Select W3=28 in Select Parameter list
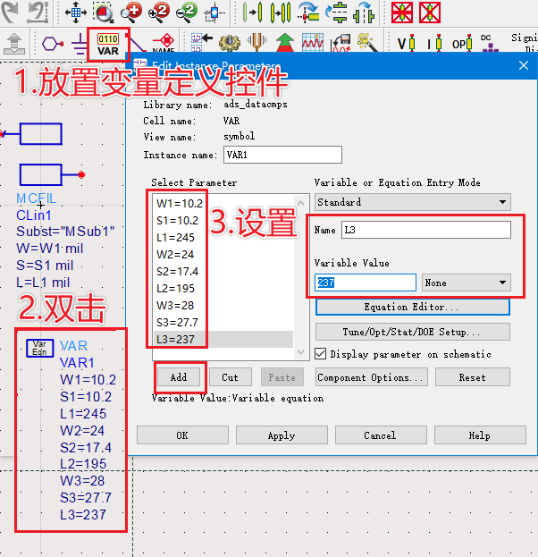The height and width of the screenshot is (557, 538). (x=223, y=305)
